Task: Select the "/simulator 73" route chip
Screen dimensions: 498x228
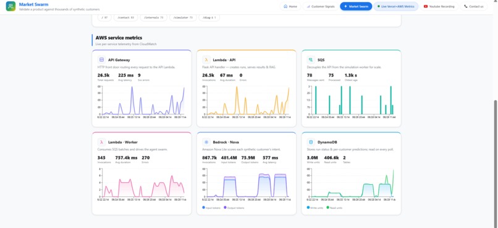Action: 183,17
